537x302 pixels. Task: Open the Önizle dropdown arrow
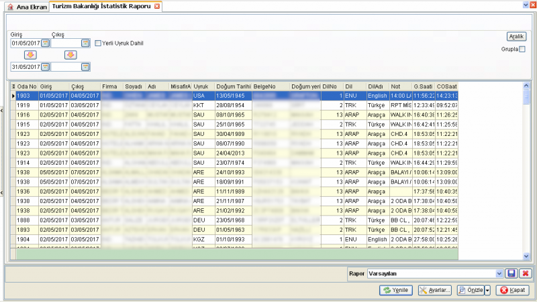487,290
